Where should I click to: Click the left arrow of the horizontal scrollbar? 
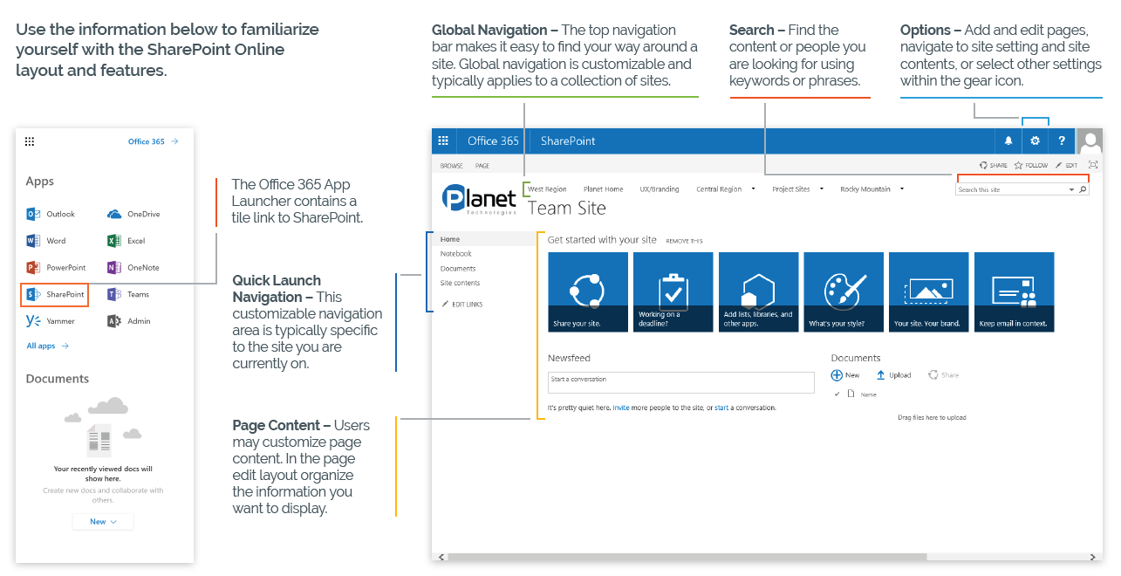point(441,557)
